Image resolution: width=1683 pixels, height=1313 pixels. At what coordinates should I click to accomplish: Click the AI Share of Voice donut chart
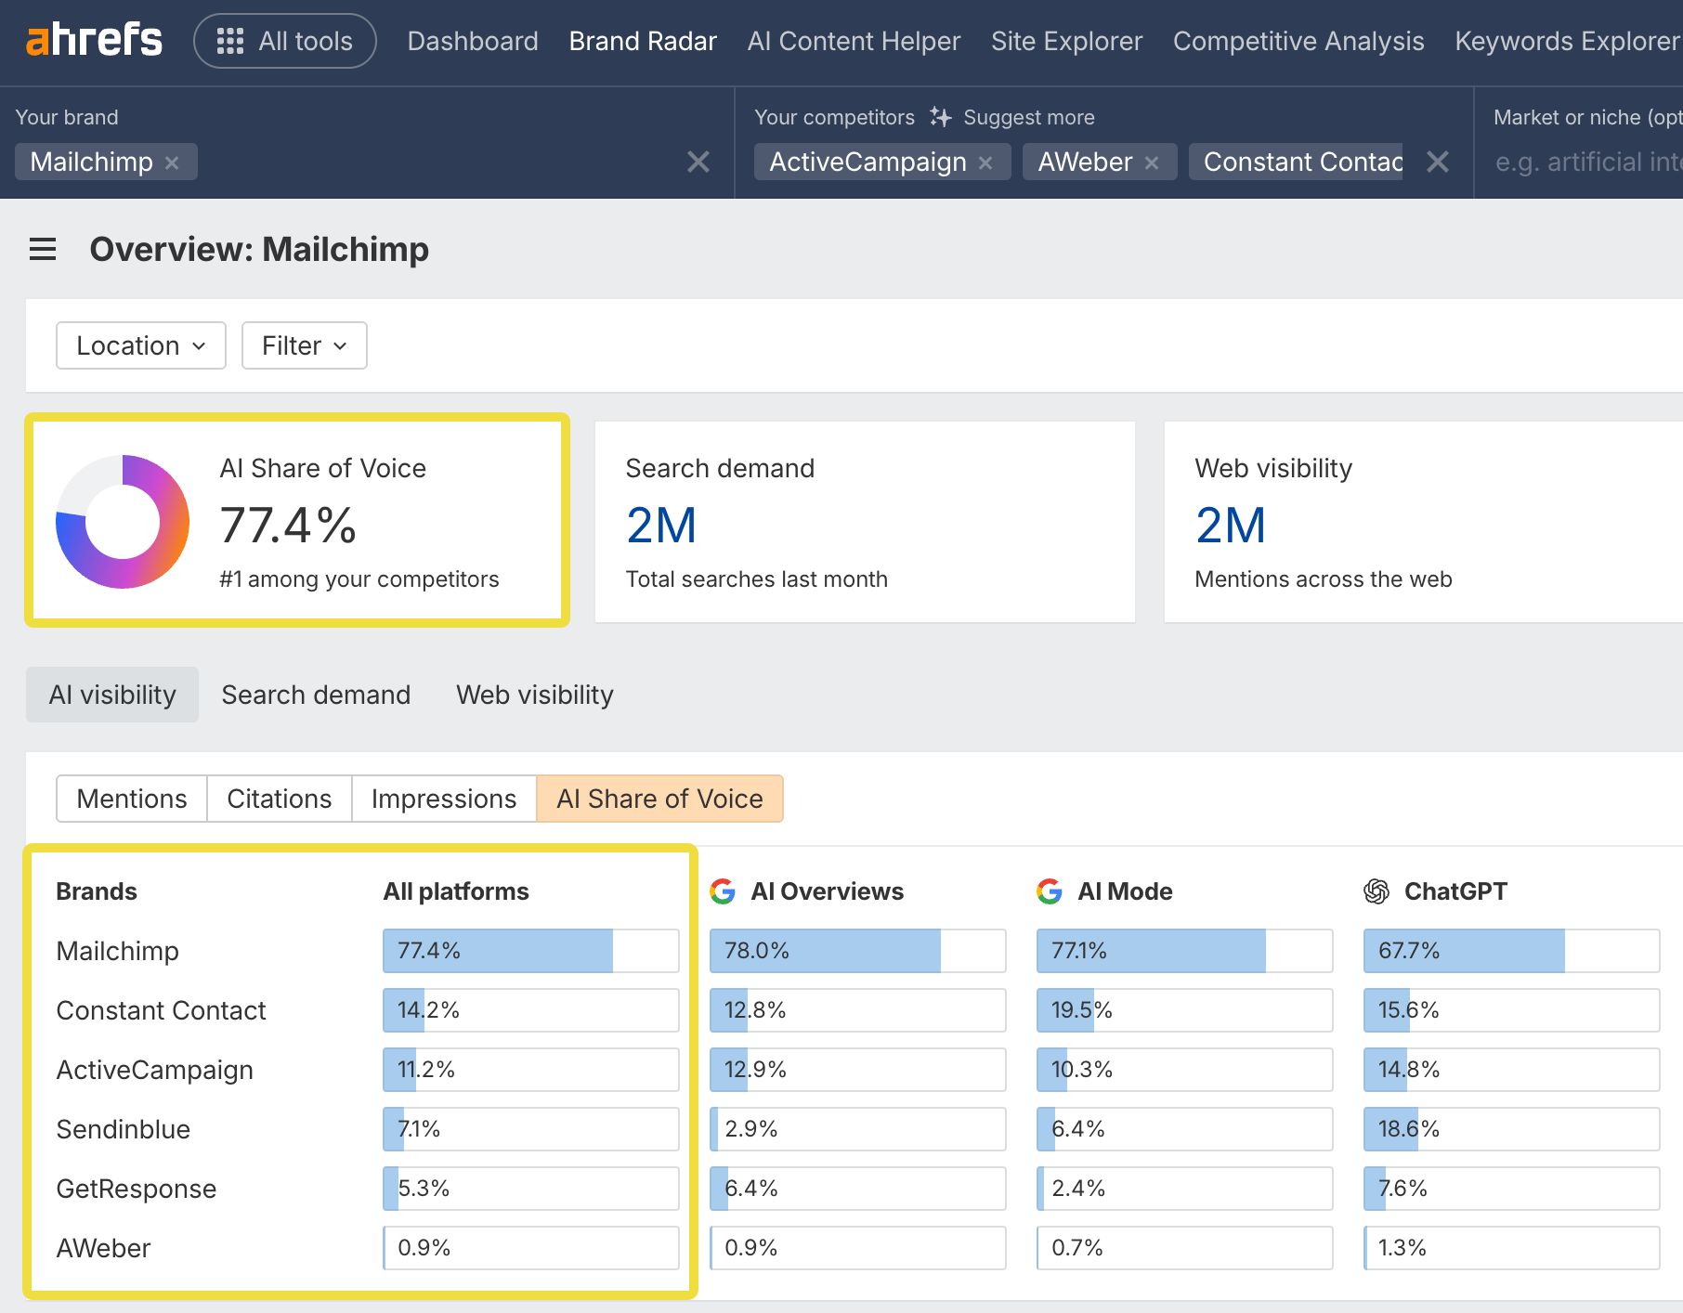(x=123, y=522)
